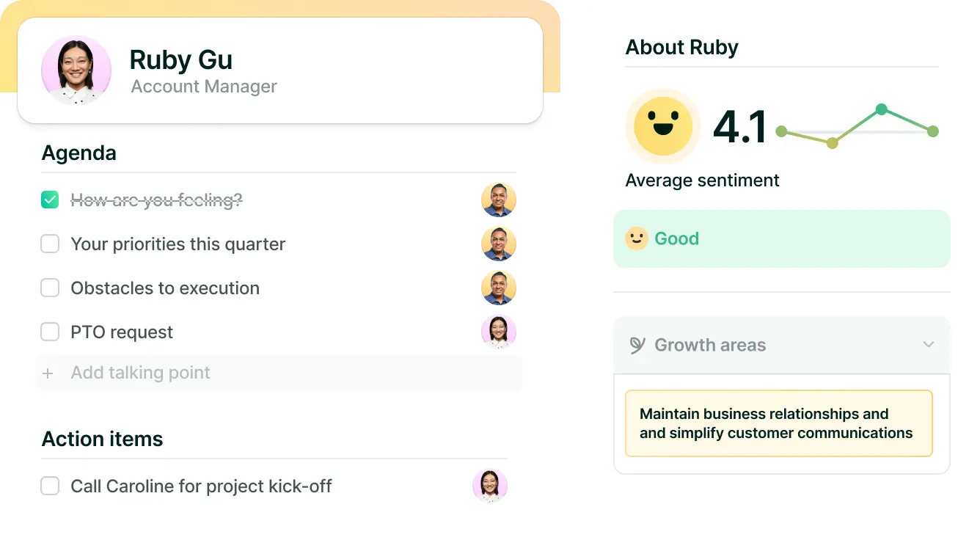Open the Good sentiment status bar

click(781, 238)
